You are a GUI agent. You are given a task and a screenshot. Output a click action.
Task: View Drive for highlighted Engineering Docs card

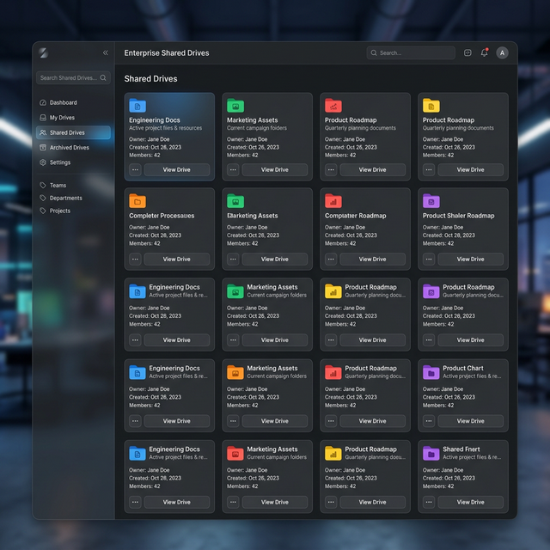pyautogui.click(x=177, y=170)
